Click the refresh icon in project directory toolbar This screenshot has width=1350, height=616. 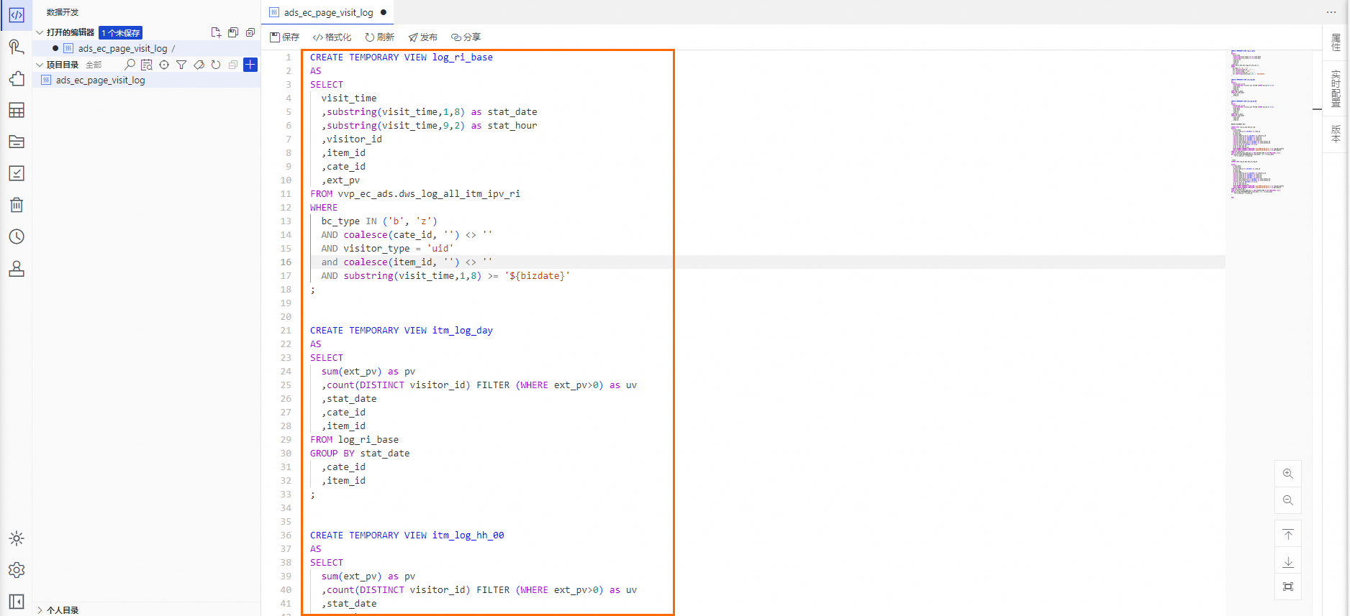[216, 65]
